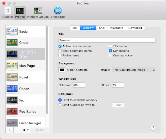Enable the TTY name checkbox

click(x=110, y=46)
